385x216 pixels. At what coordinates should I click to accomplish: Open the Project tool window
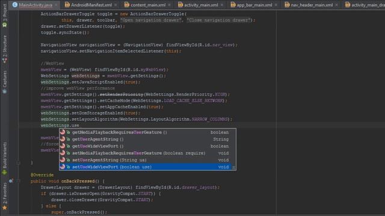click(4, 15)
